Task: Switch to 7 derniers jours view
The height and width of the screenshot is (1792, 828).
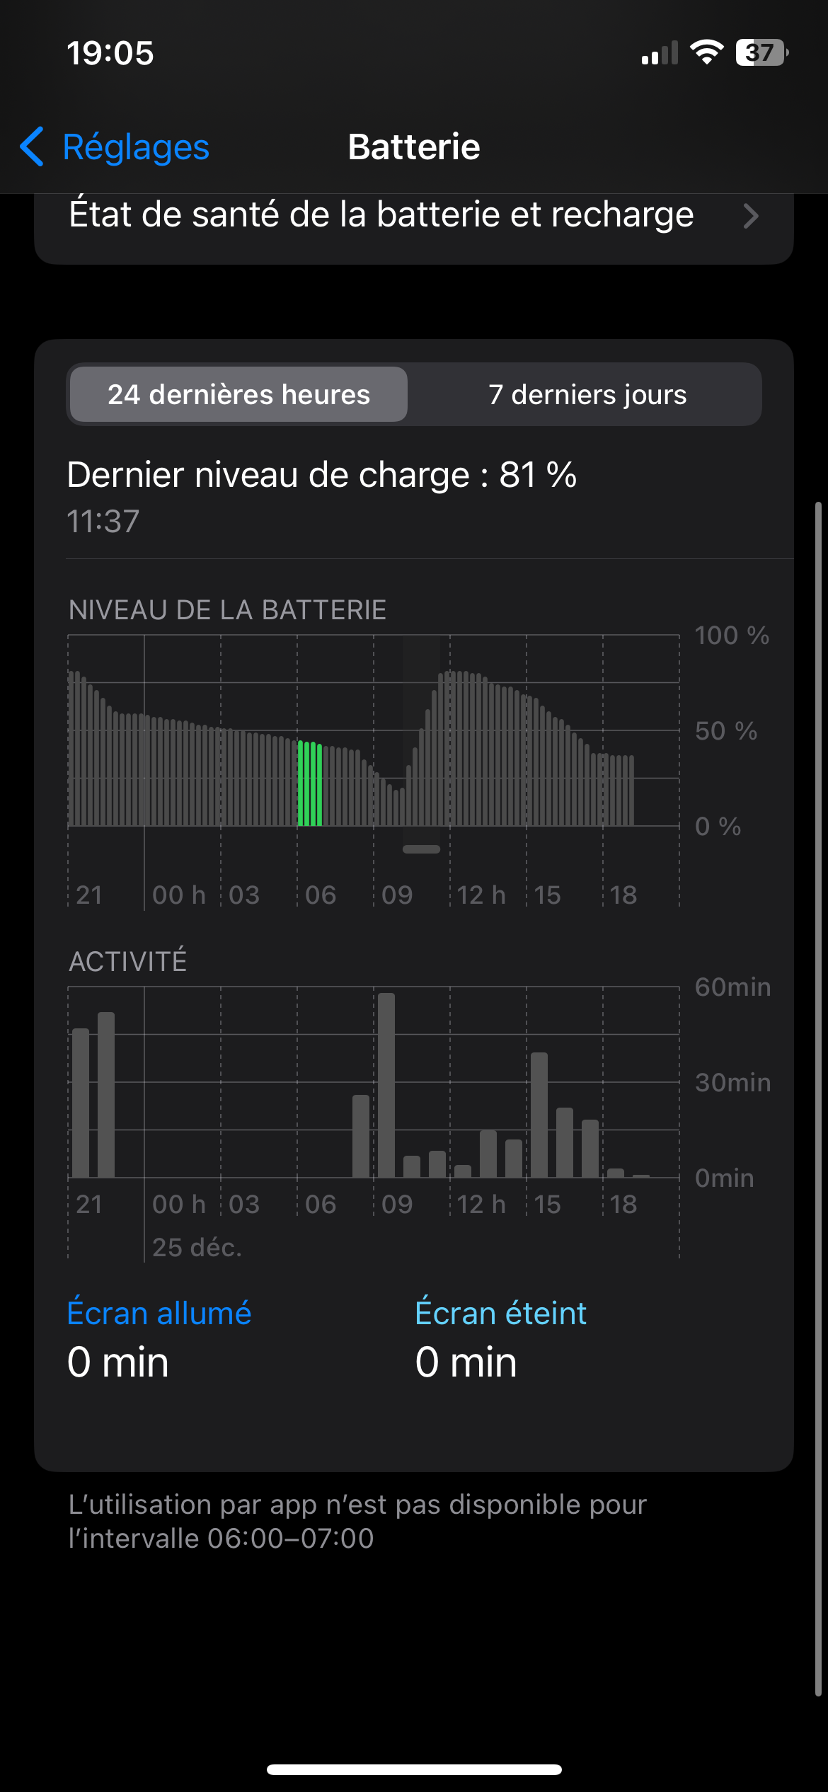Action: tap(587, 394)
